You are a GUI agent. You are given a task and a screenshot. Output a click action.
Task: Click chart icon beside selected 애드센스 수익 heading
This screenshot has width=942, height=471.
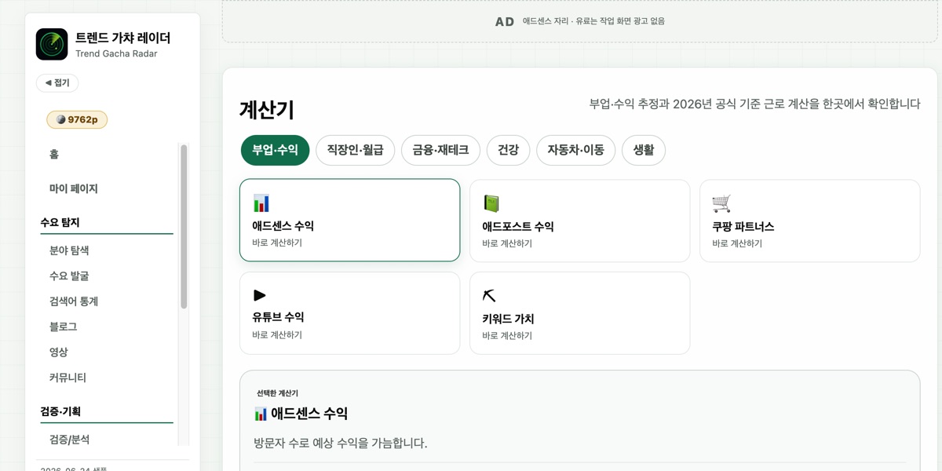point(261,414)
